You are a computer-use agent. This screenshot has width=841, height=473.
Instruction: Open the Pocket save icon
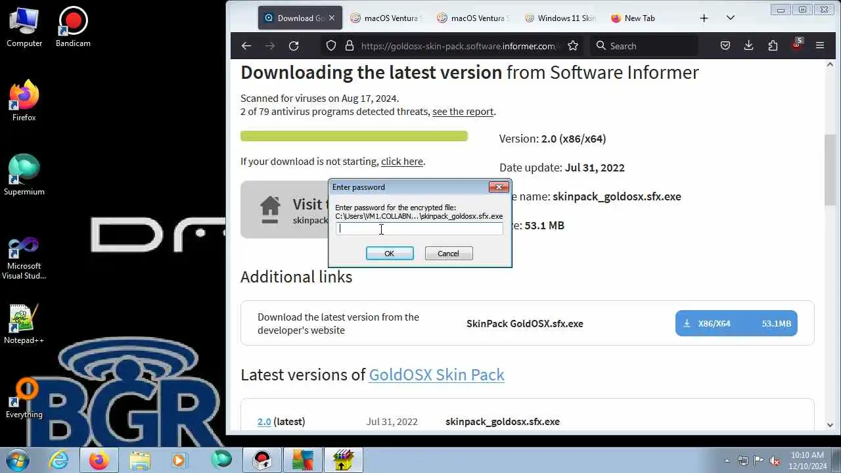(x=725, y=46)
